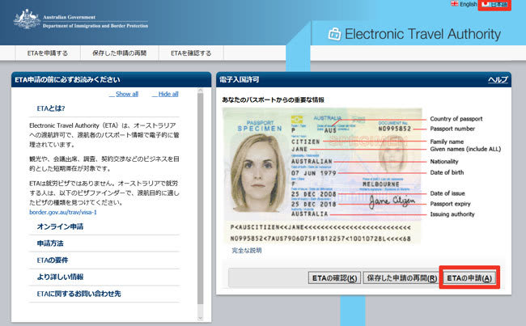Screen dimensions: 526x326
Task: Click the passport specimen image
Action: (322, 176)
